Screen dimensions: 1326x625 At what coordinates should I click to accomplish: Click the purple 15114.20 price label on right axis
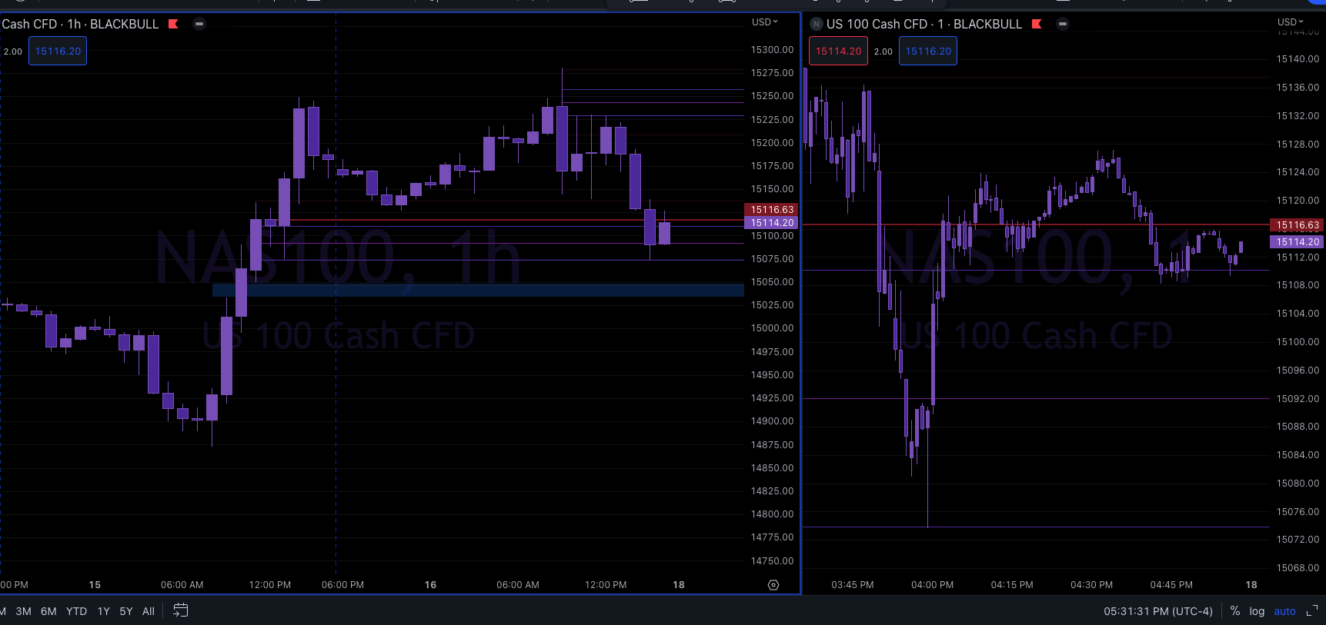1298,242
